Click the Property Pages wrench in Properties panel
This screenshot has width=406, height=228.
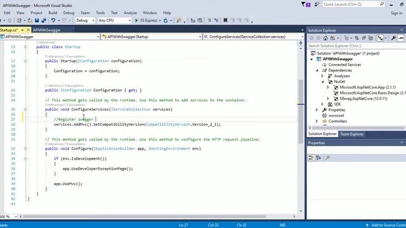[327, 158]
